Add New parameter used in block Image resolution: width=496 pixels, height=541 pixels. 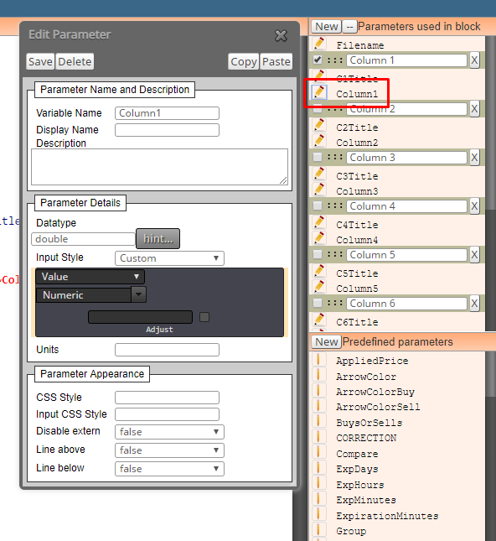(327, 26)
